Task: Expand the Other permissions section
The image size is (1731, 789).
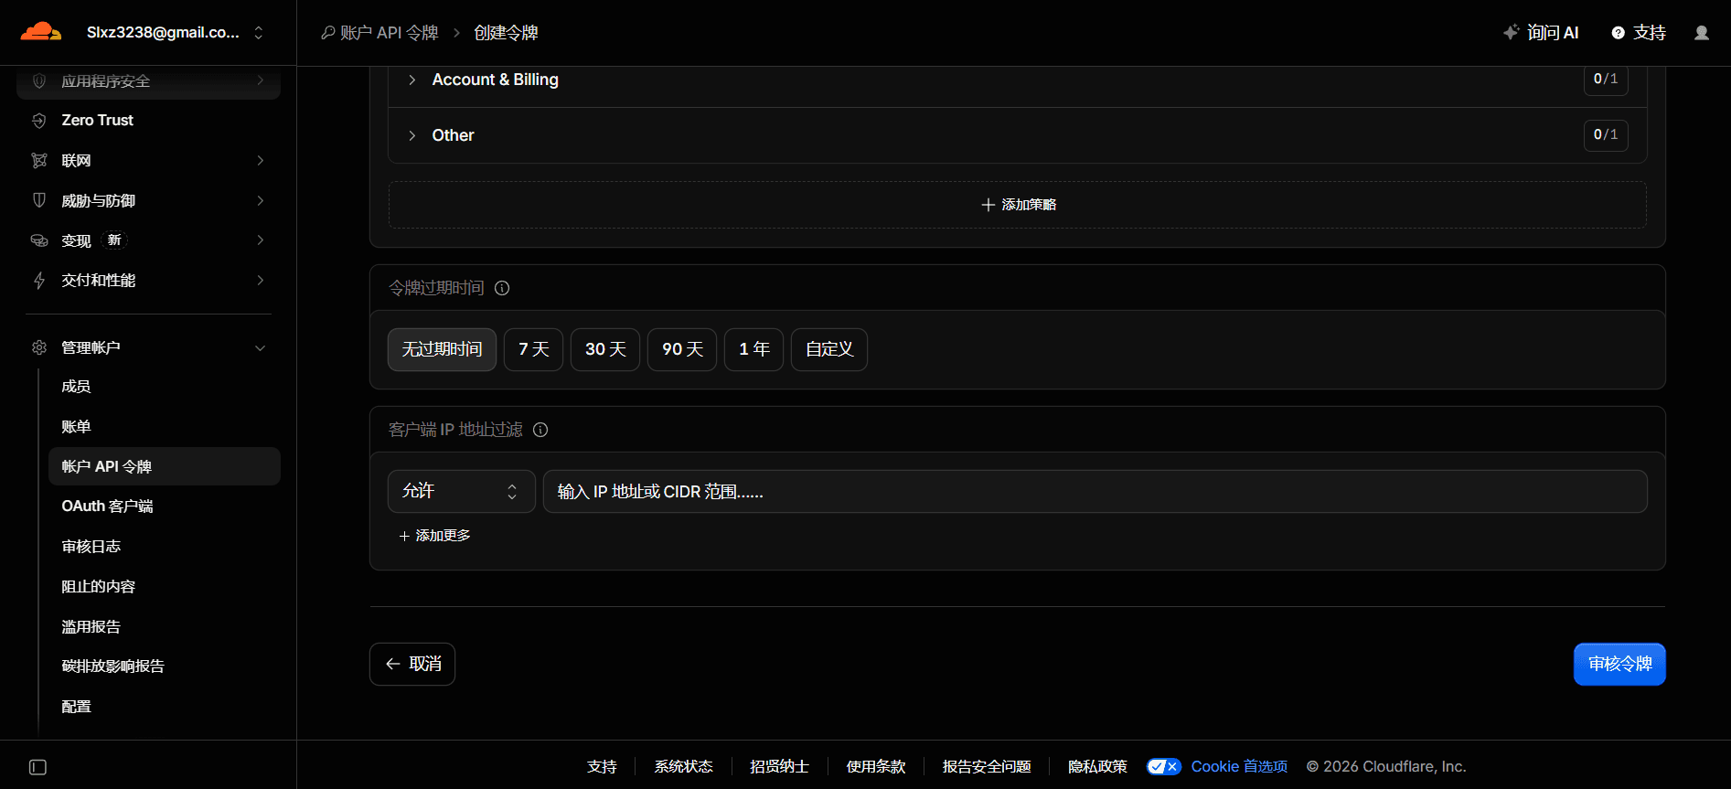Action: click(1018, 135)
